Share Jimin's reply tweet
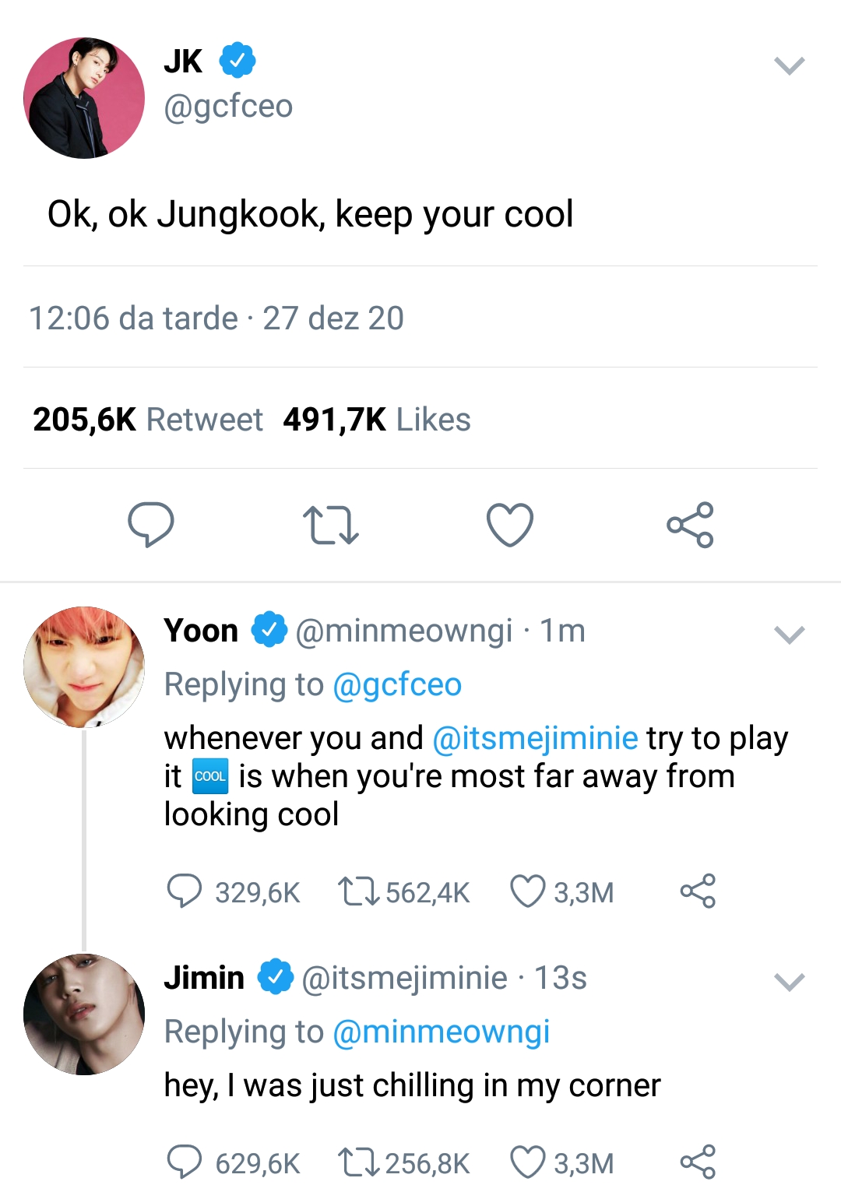This screenshot has width=841, height=1192. click(x=698, y=1162)
